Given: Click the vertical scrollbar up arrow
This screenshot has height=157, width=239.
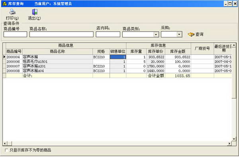Looking at the screenshot, I should (x=234, y=45).
